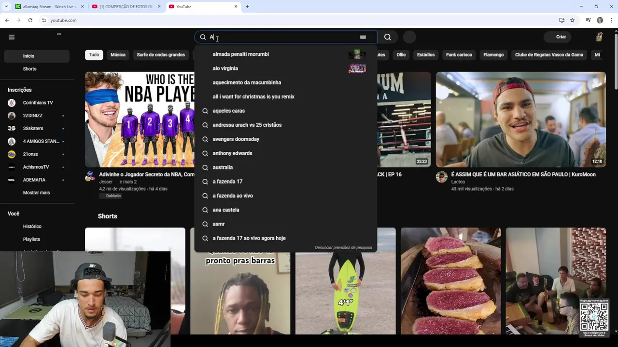Choose suggestion asmr
The width and height of the screenshot is (618, 347).
tap(285, 224)
